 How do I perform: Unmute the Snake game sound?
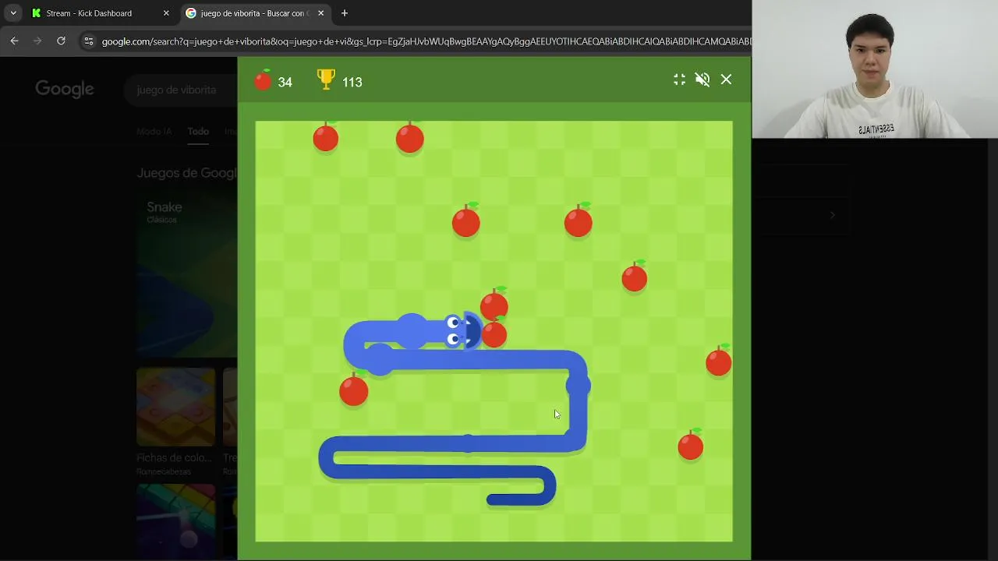(x=702, y=79)
